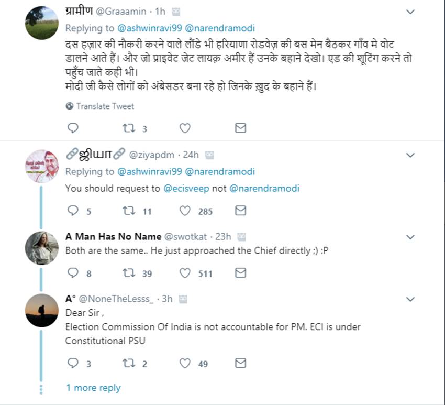445x405 pixels.
Task: Open options chevron on Graaamin tweet
Action: click(x=410, y=12)
